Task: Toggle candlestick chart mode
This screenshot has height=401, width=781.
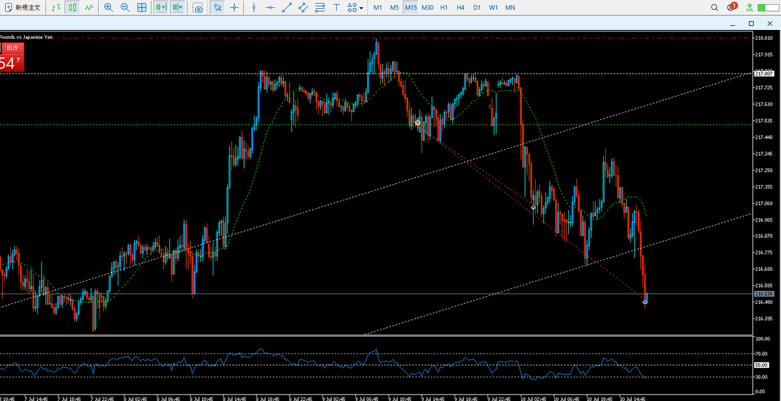Action: (73, 8)
